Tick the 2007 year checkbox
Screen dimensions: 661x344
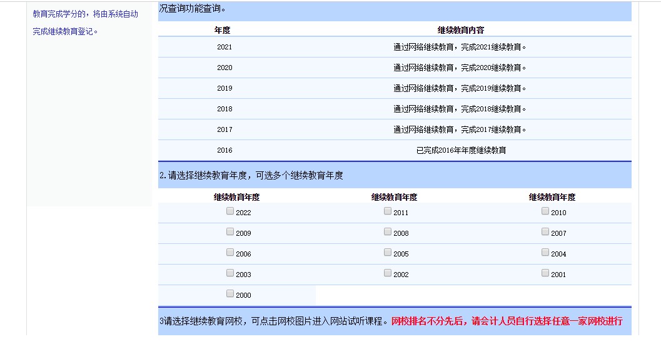tap(545, 232)
